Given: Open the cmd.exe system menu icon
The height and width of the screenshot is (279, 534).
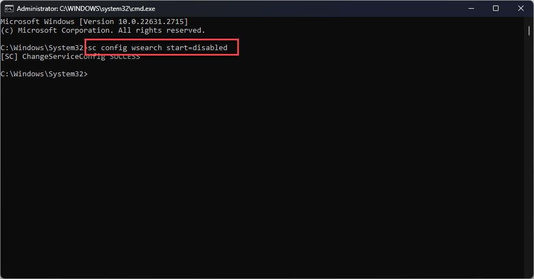Looking at the screenshot, I should (x=9, y=9).
